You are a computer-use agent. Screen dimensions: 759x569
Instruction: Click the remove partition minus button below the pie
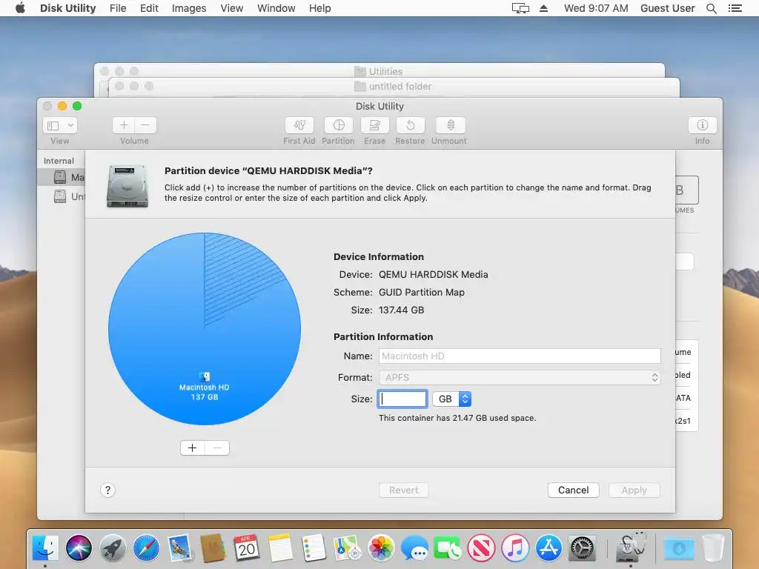(x=217, y=448)
